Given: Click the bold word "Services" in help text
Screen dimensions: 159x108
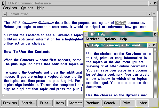Looking at the screenshot, I should [133, 54].
